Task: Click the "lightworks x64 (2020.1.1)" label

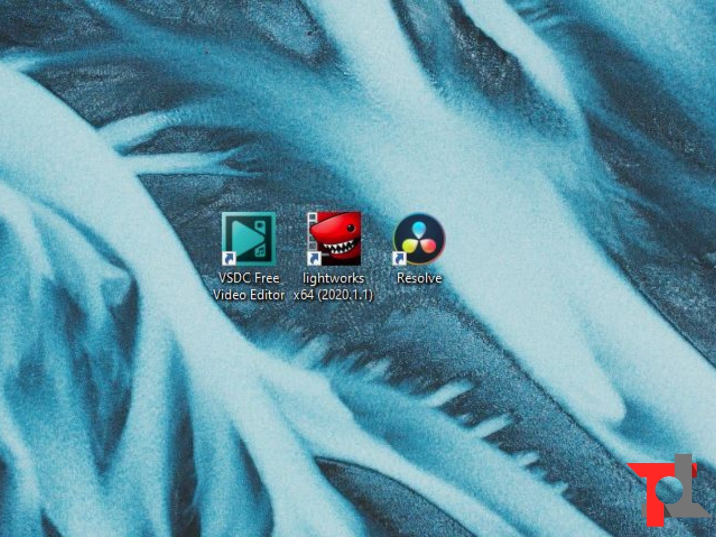Action: click(333, 286)
